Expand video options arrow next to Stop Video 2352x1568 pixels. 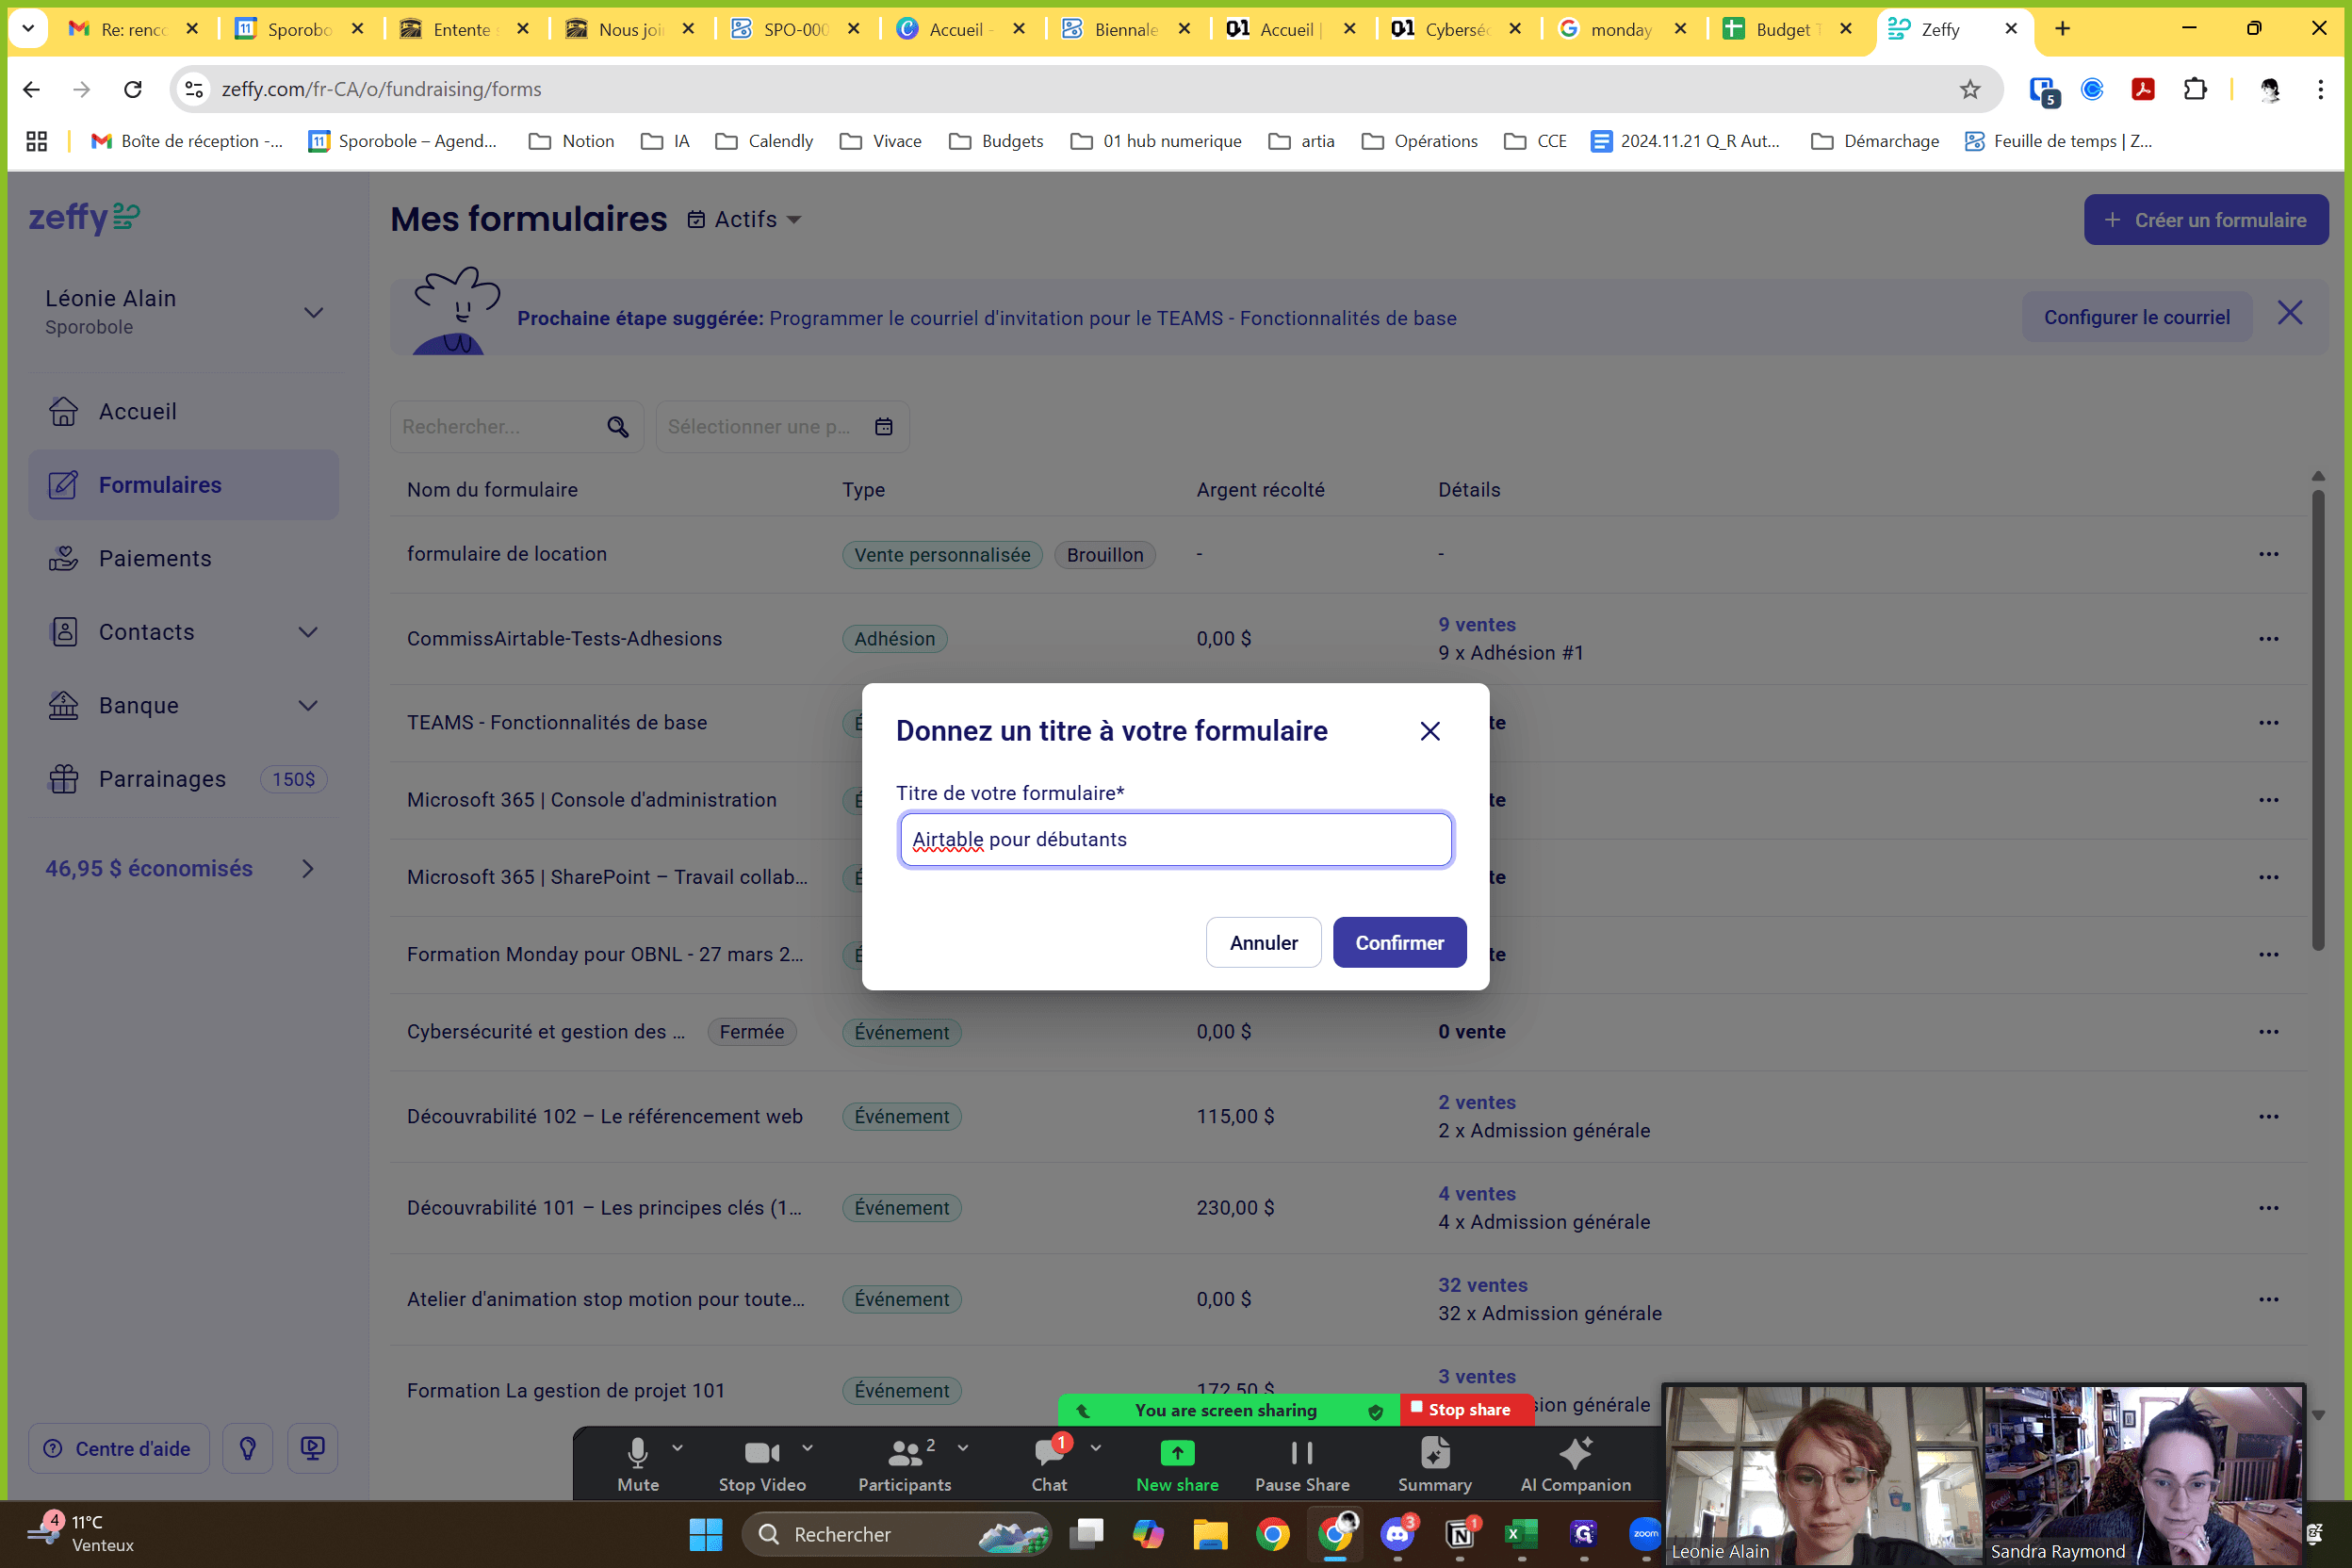808,1447
